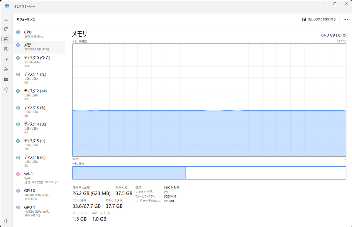Select GPU 0 Intel UHD Graphics entry
Screen dimensions: 352x227
39,195
